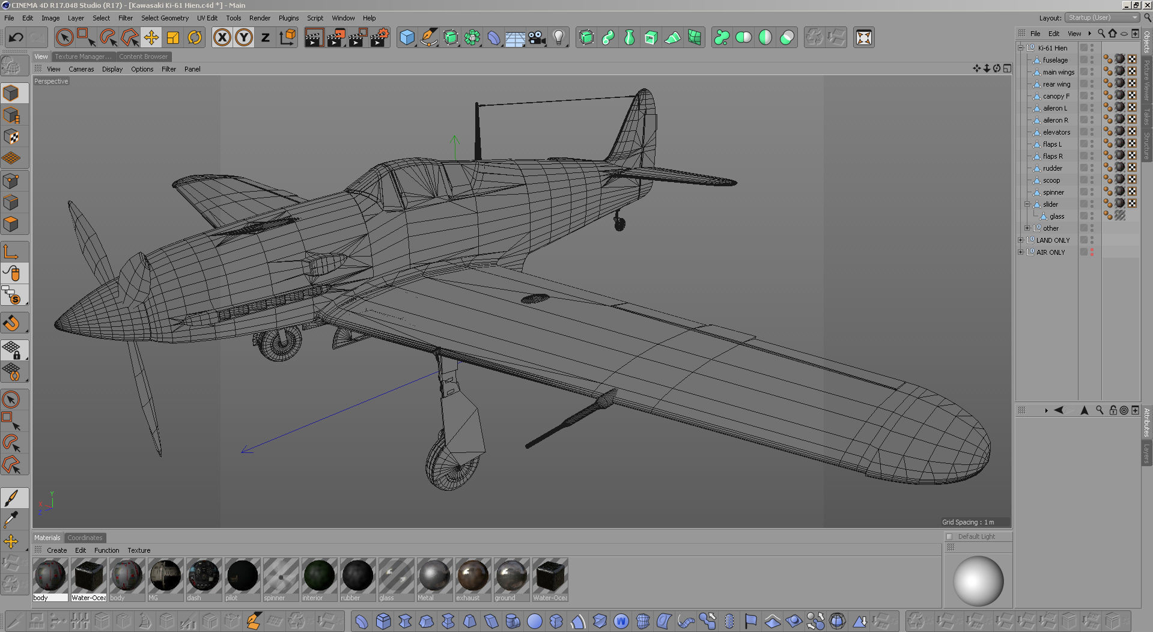Viewport: 1153px width, 632px height.
Task: Enable the Axis mode tool
Action: [x=11, y=252]
